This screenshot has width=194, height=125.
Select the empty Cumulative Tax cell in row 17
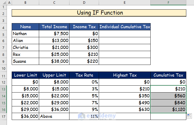tap(168, 116)
